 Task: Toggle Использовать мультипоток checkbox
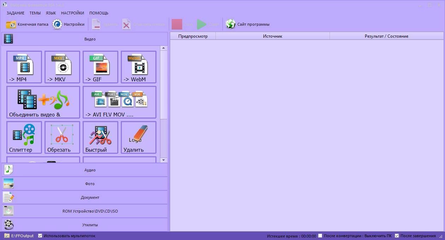(x=40, y=236)
